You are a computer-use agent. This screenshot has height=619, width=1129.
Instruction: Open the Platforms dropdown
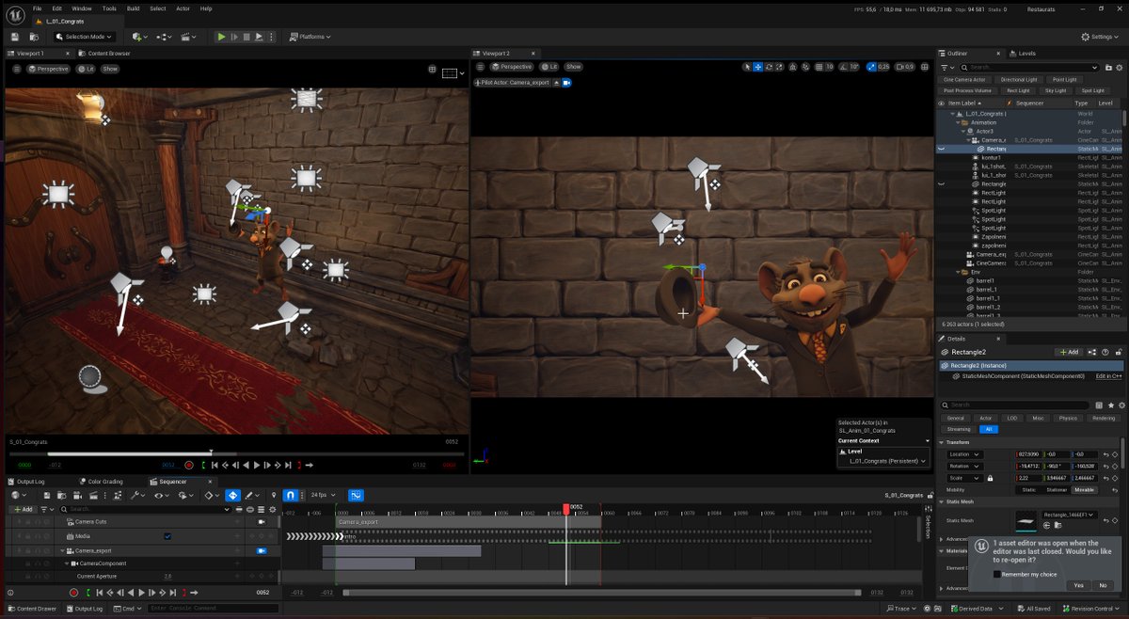(309, 37)
